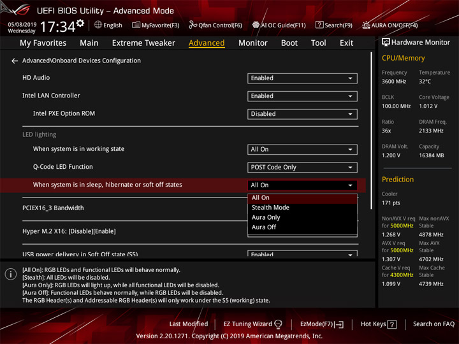Click the info circle icon
459x344 pixels.
pyautogui.click(x=11, y=274)
